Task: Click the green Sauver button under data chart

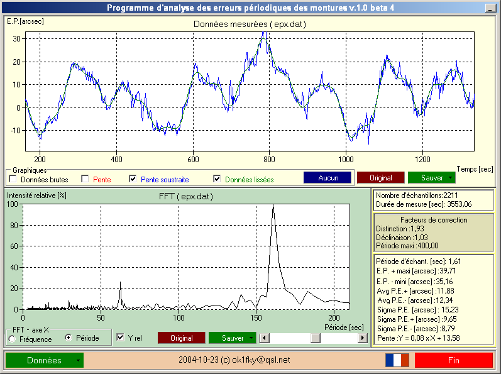Action: (432, 178)
